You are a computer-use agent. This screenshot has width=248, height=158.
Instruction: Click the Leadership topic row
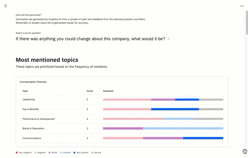pyautogui.click(x=29, y=99)
